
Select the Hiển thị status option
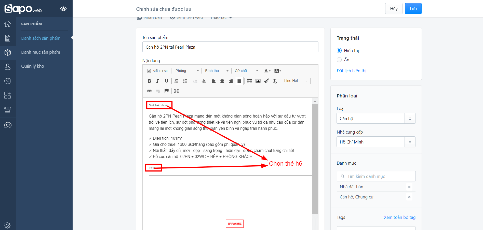pos(339,50)
